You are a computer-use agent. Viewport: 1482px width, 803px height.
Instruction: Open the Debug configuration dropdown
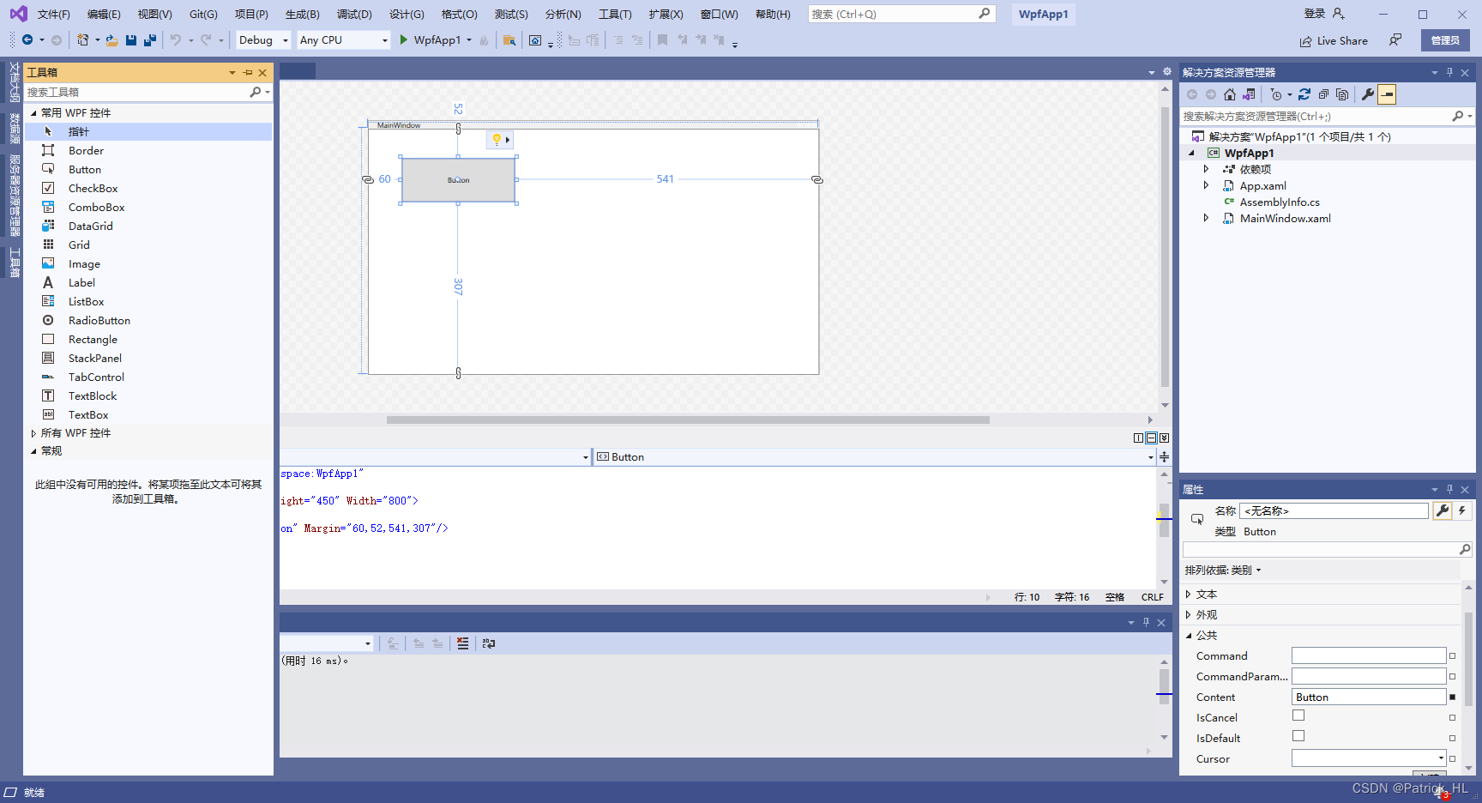[x=263, y=40]
